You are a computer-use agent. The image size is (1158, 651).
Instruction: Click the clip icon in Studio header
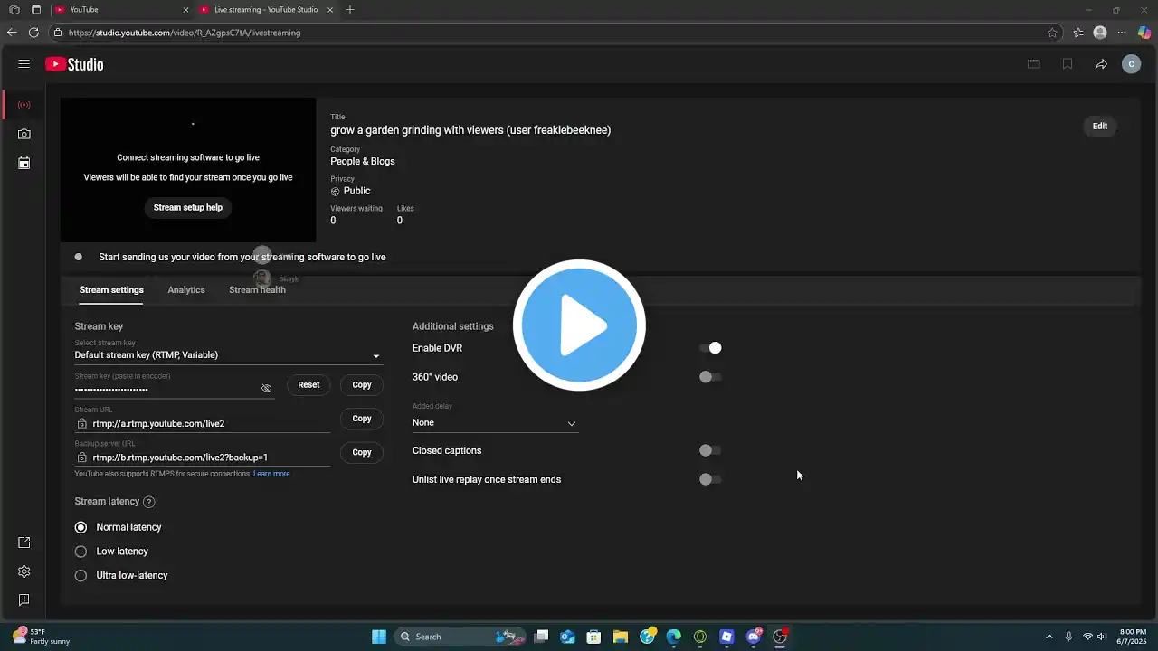(x=1034, y=64)
